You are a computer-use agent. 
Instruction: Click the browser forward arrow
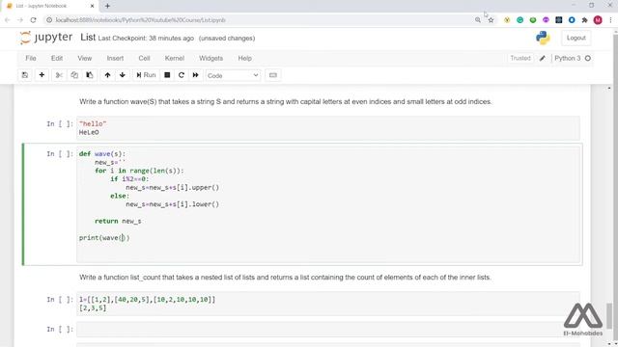point(20,19)
